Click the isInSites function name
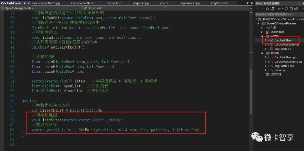Image resolution: width=304 pixels, height=151 pixels. (x=52, y=37)
